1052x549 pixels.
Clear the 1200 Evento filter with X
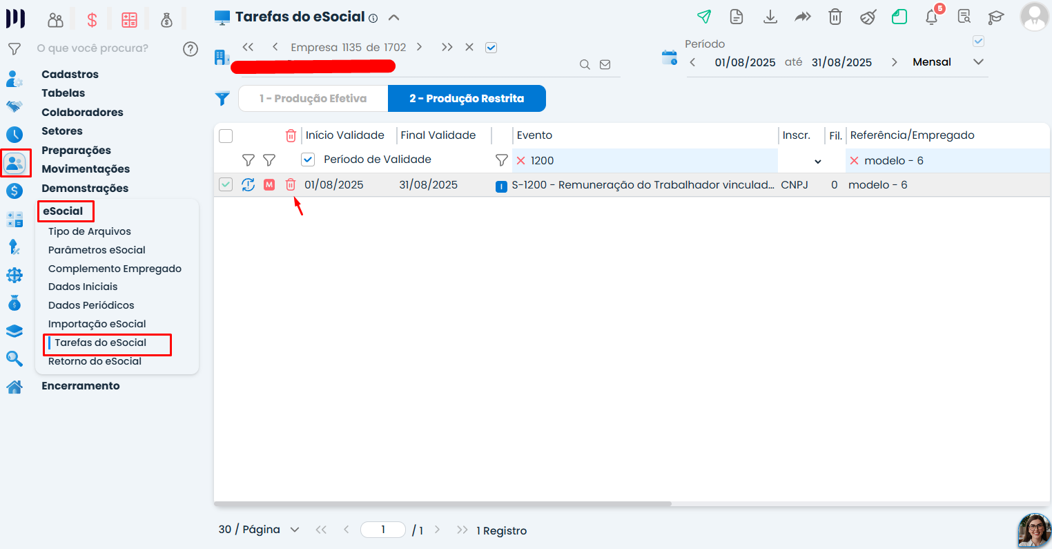pyautogui.click(x=521, y=160)
